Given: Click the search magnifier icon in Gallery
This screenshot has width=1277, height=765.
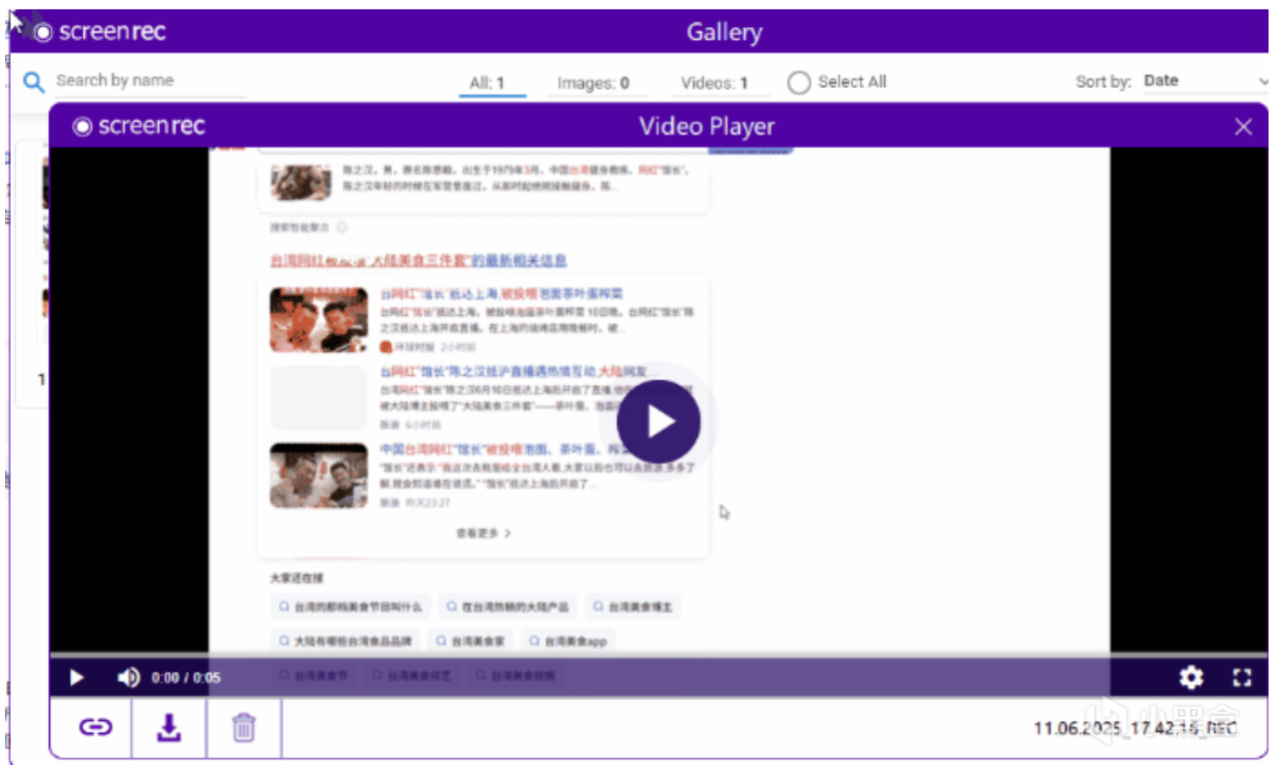Looking at the screenshot, I should [x=34, y=82].
